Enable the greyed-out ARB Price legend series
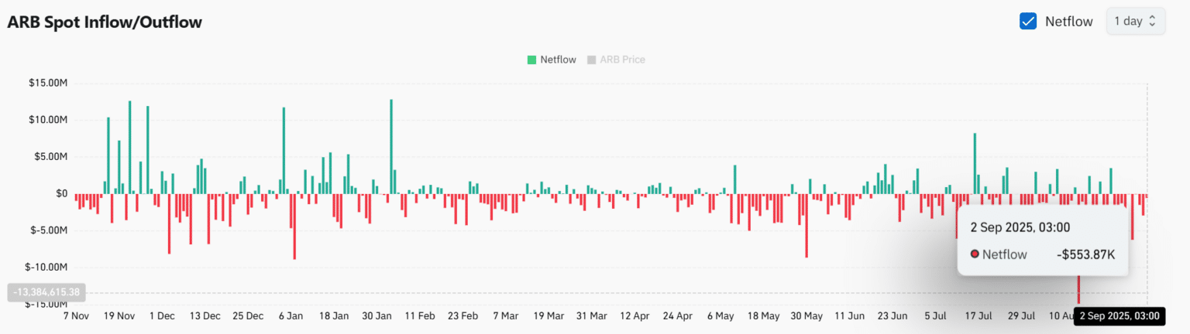Image resolution: width=1190 pixels, height=334 pixels. 621,60
